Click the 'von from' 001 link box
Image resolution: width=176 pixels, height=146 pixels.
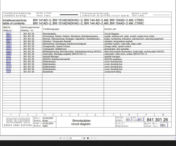(x=141, y=119)
